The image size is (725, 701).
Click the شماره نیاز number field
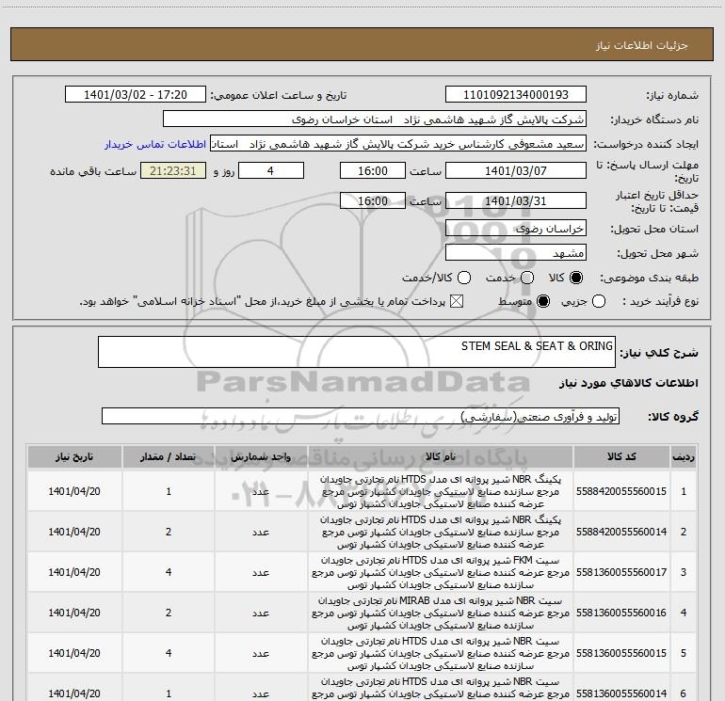point(515,95)
